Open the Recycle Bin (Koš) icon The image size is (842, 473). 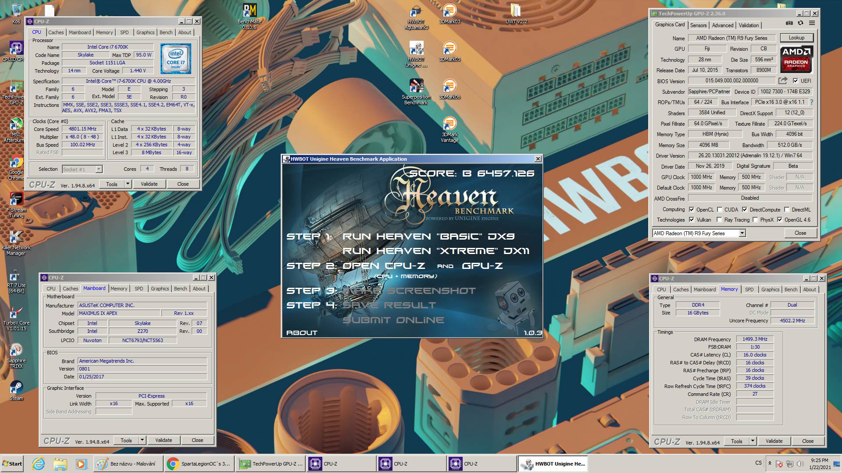click(16, 14)
